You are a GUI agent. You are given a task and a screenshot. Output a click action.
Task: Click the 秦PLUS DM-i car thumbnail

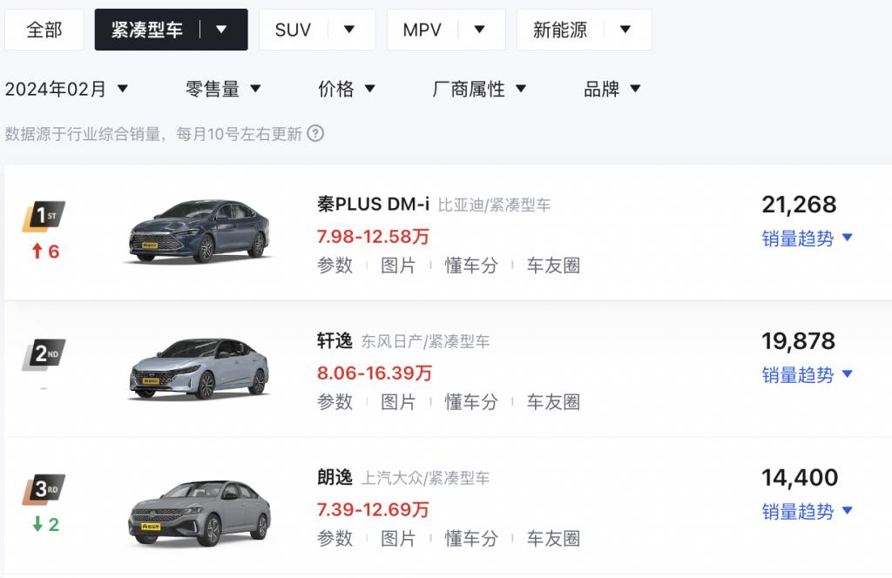[199, 232]
